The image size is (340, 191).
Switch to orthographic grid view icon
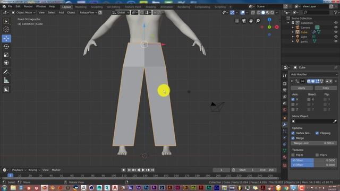tap(237, 21)
